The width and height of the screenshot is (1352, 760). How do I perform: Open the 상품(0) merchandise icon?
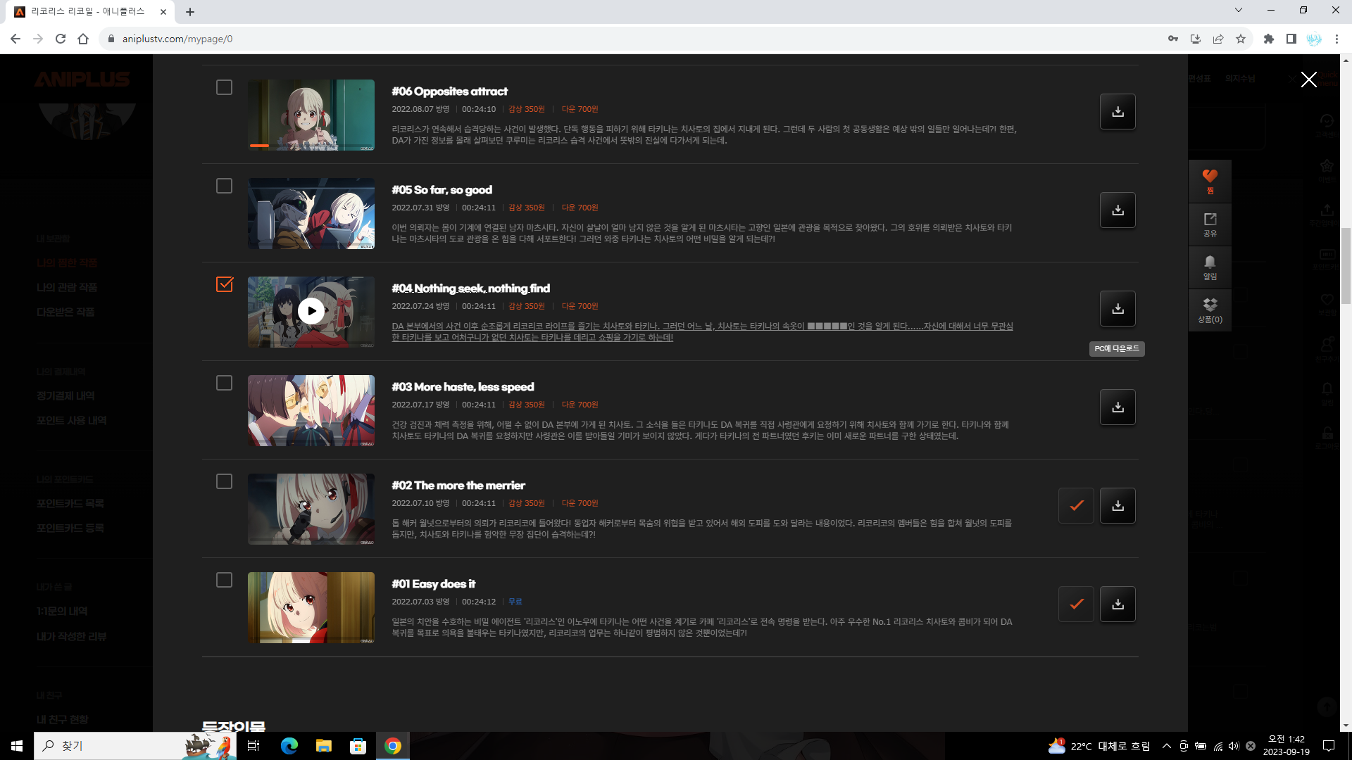pyautogui.click(x=1210, y=310)
